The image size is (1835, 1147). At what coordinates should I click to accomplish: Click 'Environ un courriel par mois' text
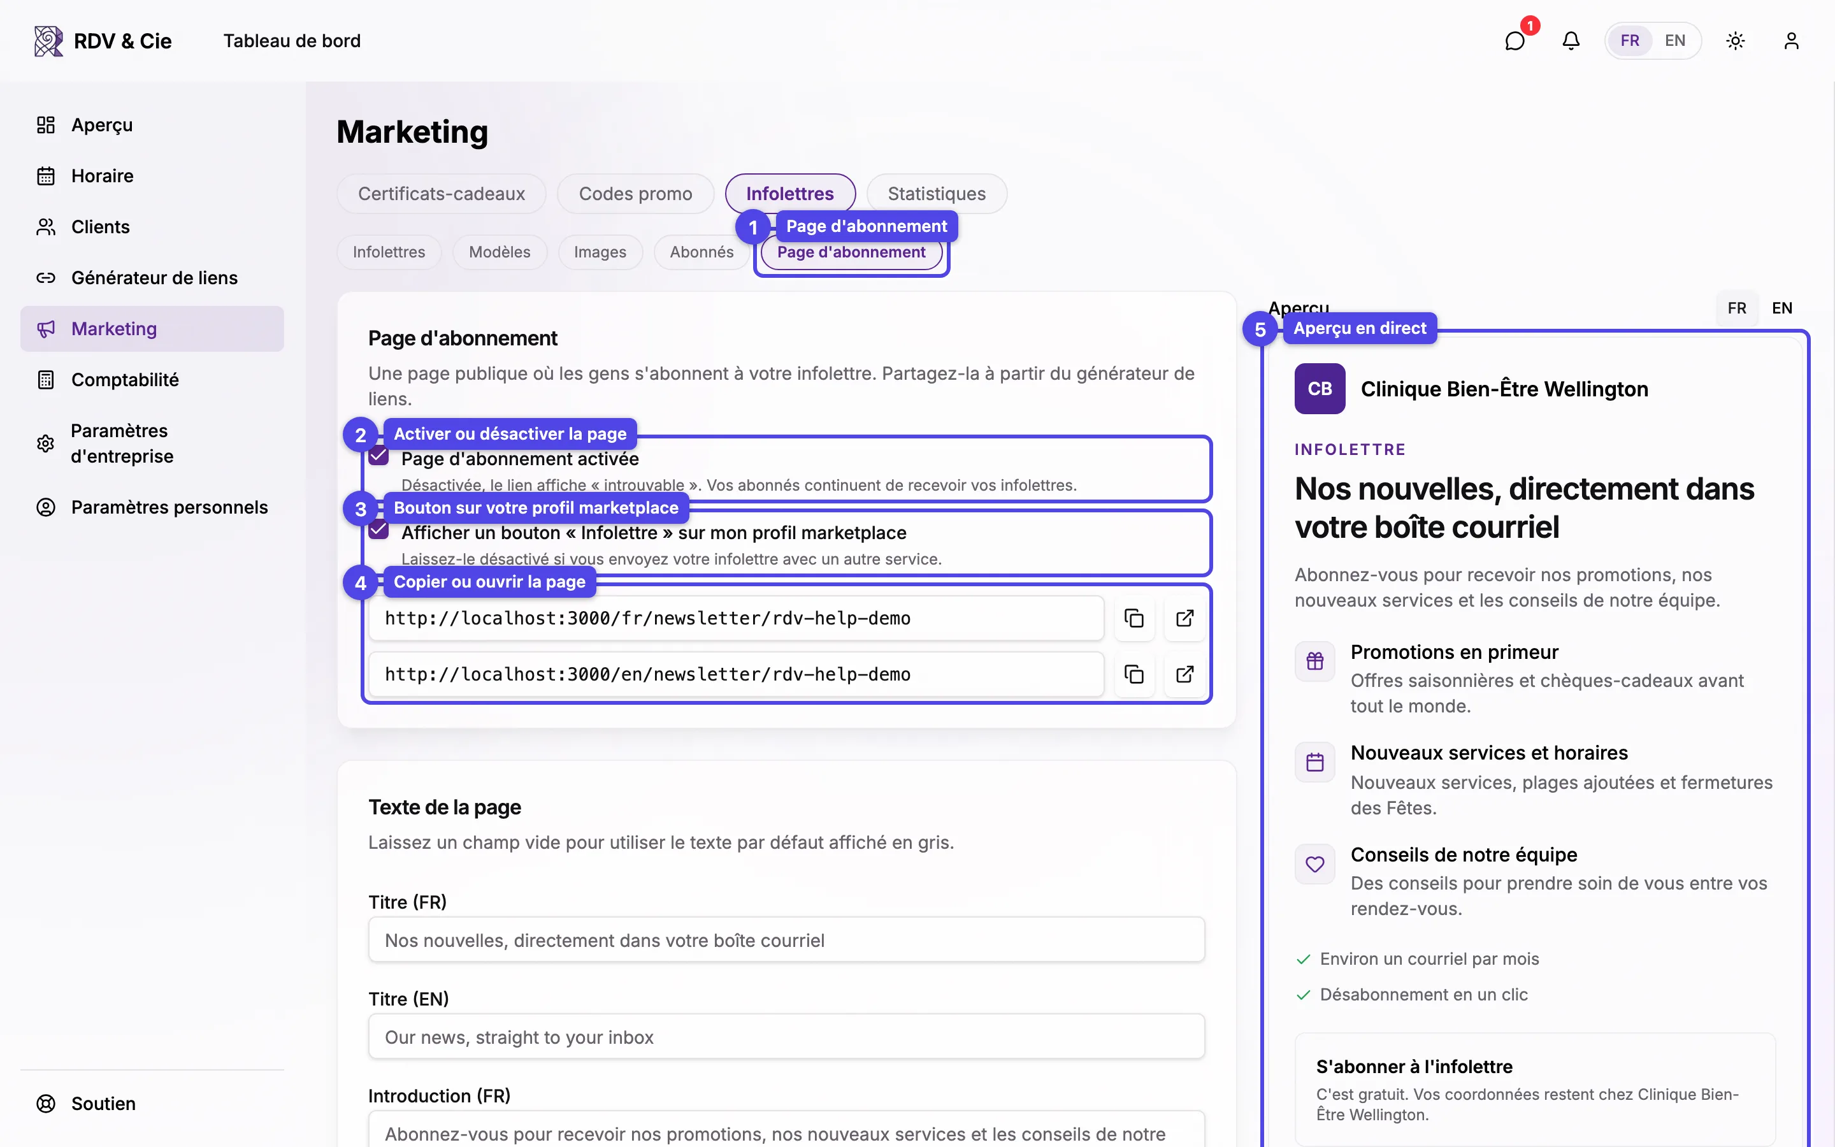pyautogui.click(x=1429, y=959)
